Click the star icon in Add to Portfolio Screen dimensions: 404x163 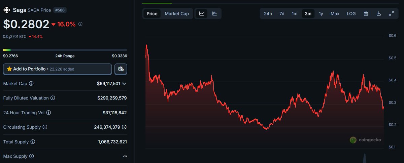click(x=9, y=69)
